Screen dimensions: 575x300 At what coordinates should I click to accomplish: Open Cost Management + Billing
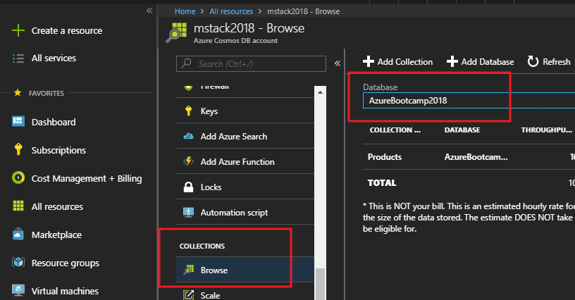87,178
